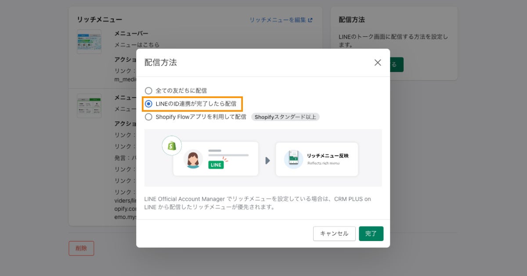The image size is (527, 276).
Task: Click the Shopify logo icon in the illustration
Action: click(x=172, y=145)
